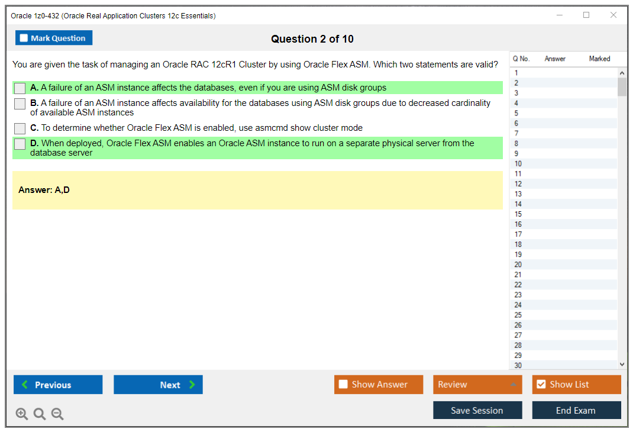
Task: Advance to the Next question
Action: pos(158,385)
